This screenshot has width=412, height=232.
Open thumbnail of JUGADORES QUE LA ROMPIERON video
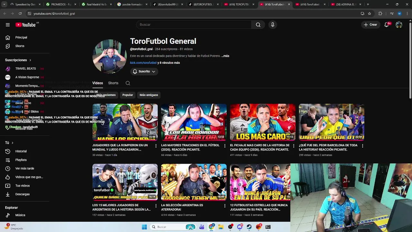pos(125,122)
